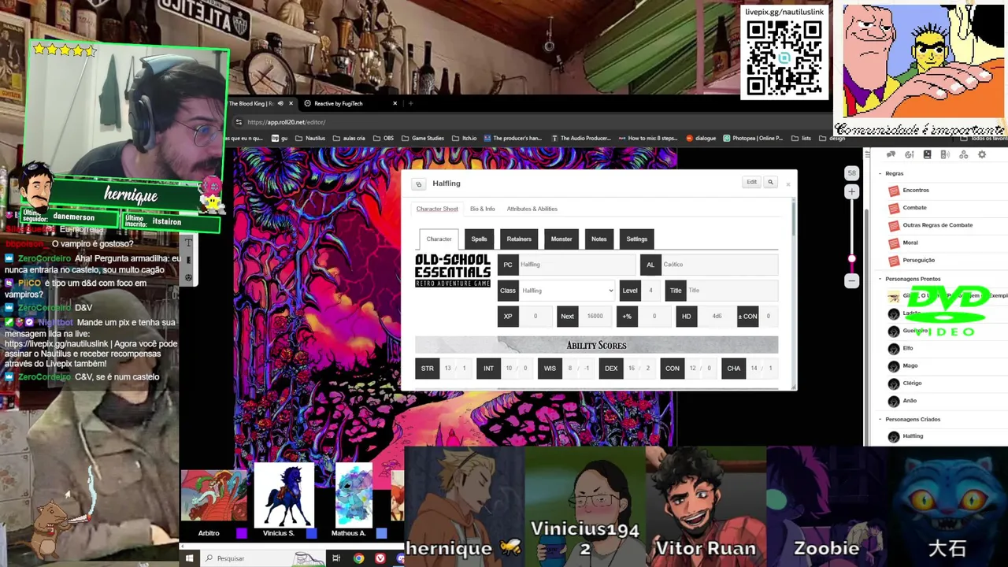Select the Character sheet sub-tab
Image resolution: width=1008 pixels, height=567 pixels.
[439, 239]
